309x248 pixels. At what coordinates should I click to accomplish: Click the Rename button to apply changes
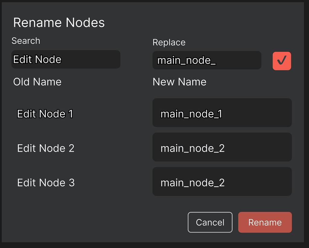(265, 222)
